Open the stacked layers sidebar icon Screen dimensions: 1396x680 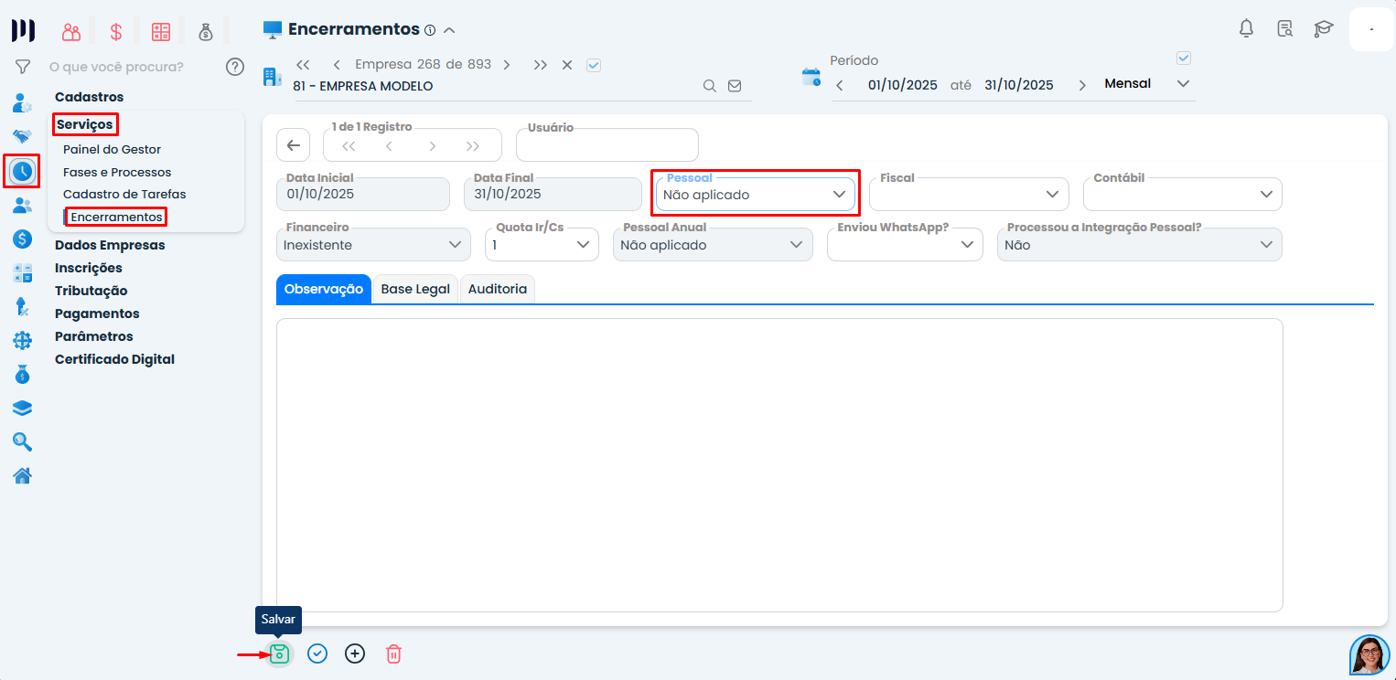(23, 408)
